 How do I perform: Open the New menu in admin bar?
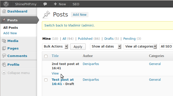(x=60, y=4)
